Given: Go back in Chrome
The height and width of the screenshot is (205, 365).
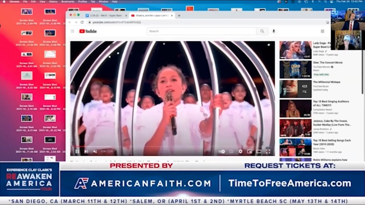Looking at the screenshot, I should point(70,22).
